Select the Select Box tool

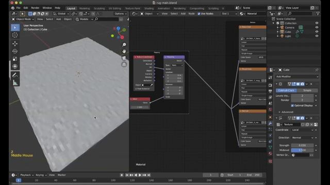coord(15,27)
